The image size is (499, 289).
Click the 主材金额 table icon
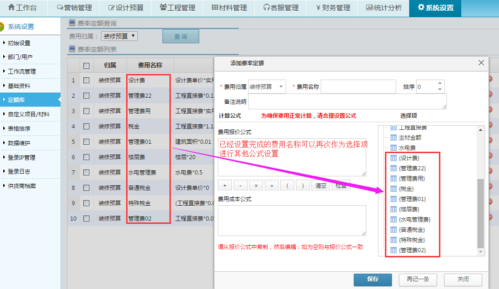coord(393,138)
